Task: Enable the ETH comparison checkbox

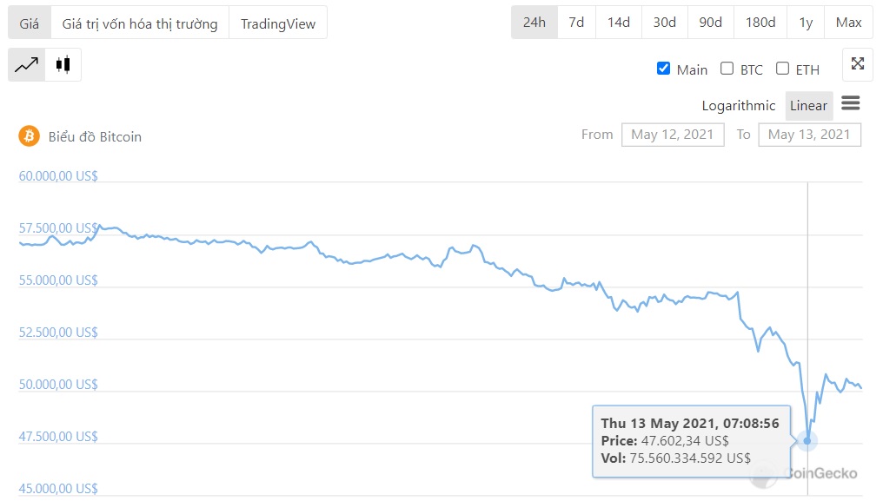Action: click(782, 69)
